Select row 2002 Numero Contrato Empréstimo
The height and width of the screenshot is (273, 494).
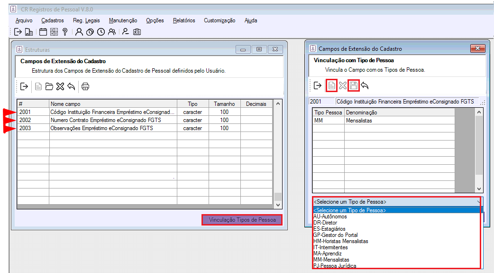tap(105, 120)
